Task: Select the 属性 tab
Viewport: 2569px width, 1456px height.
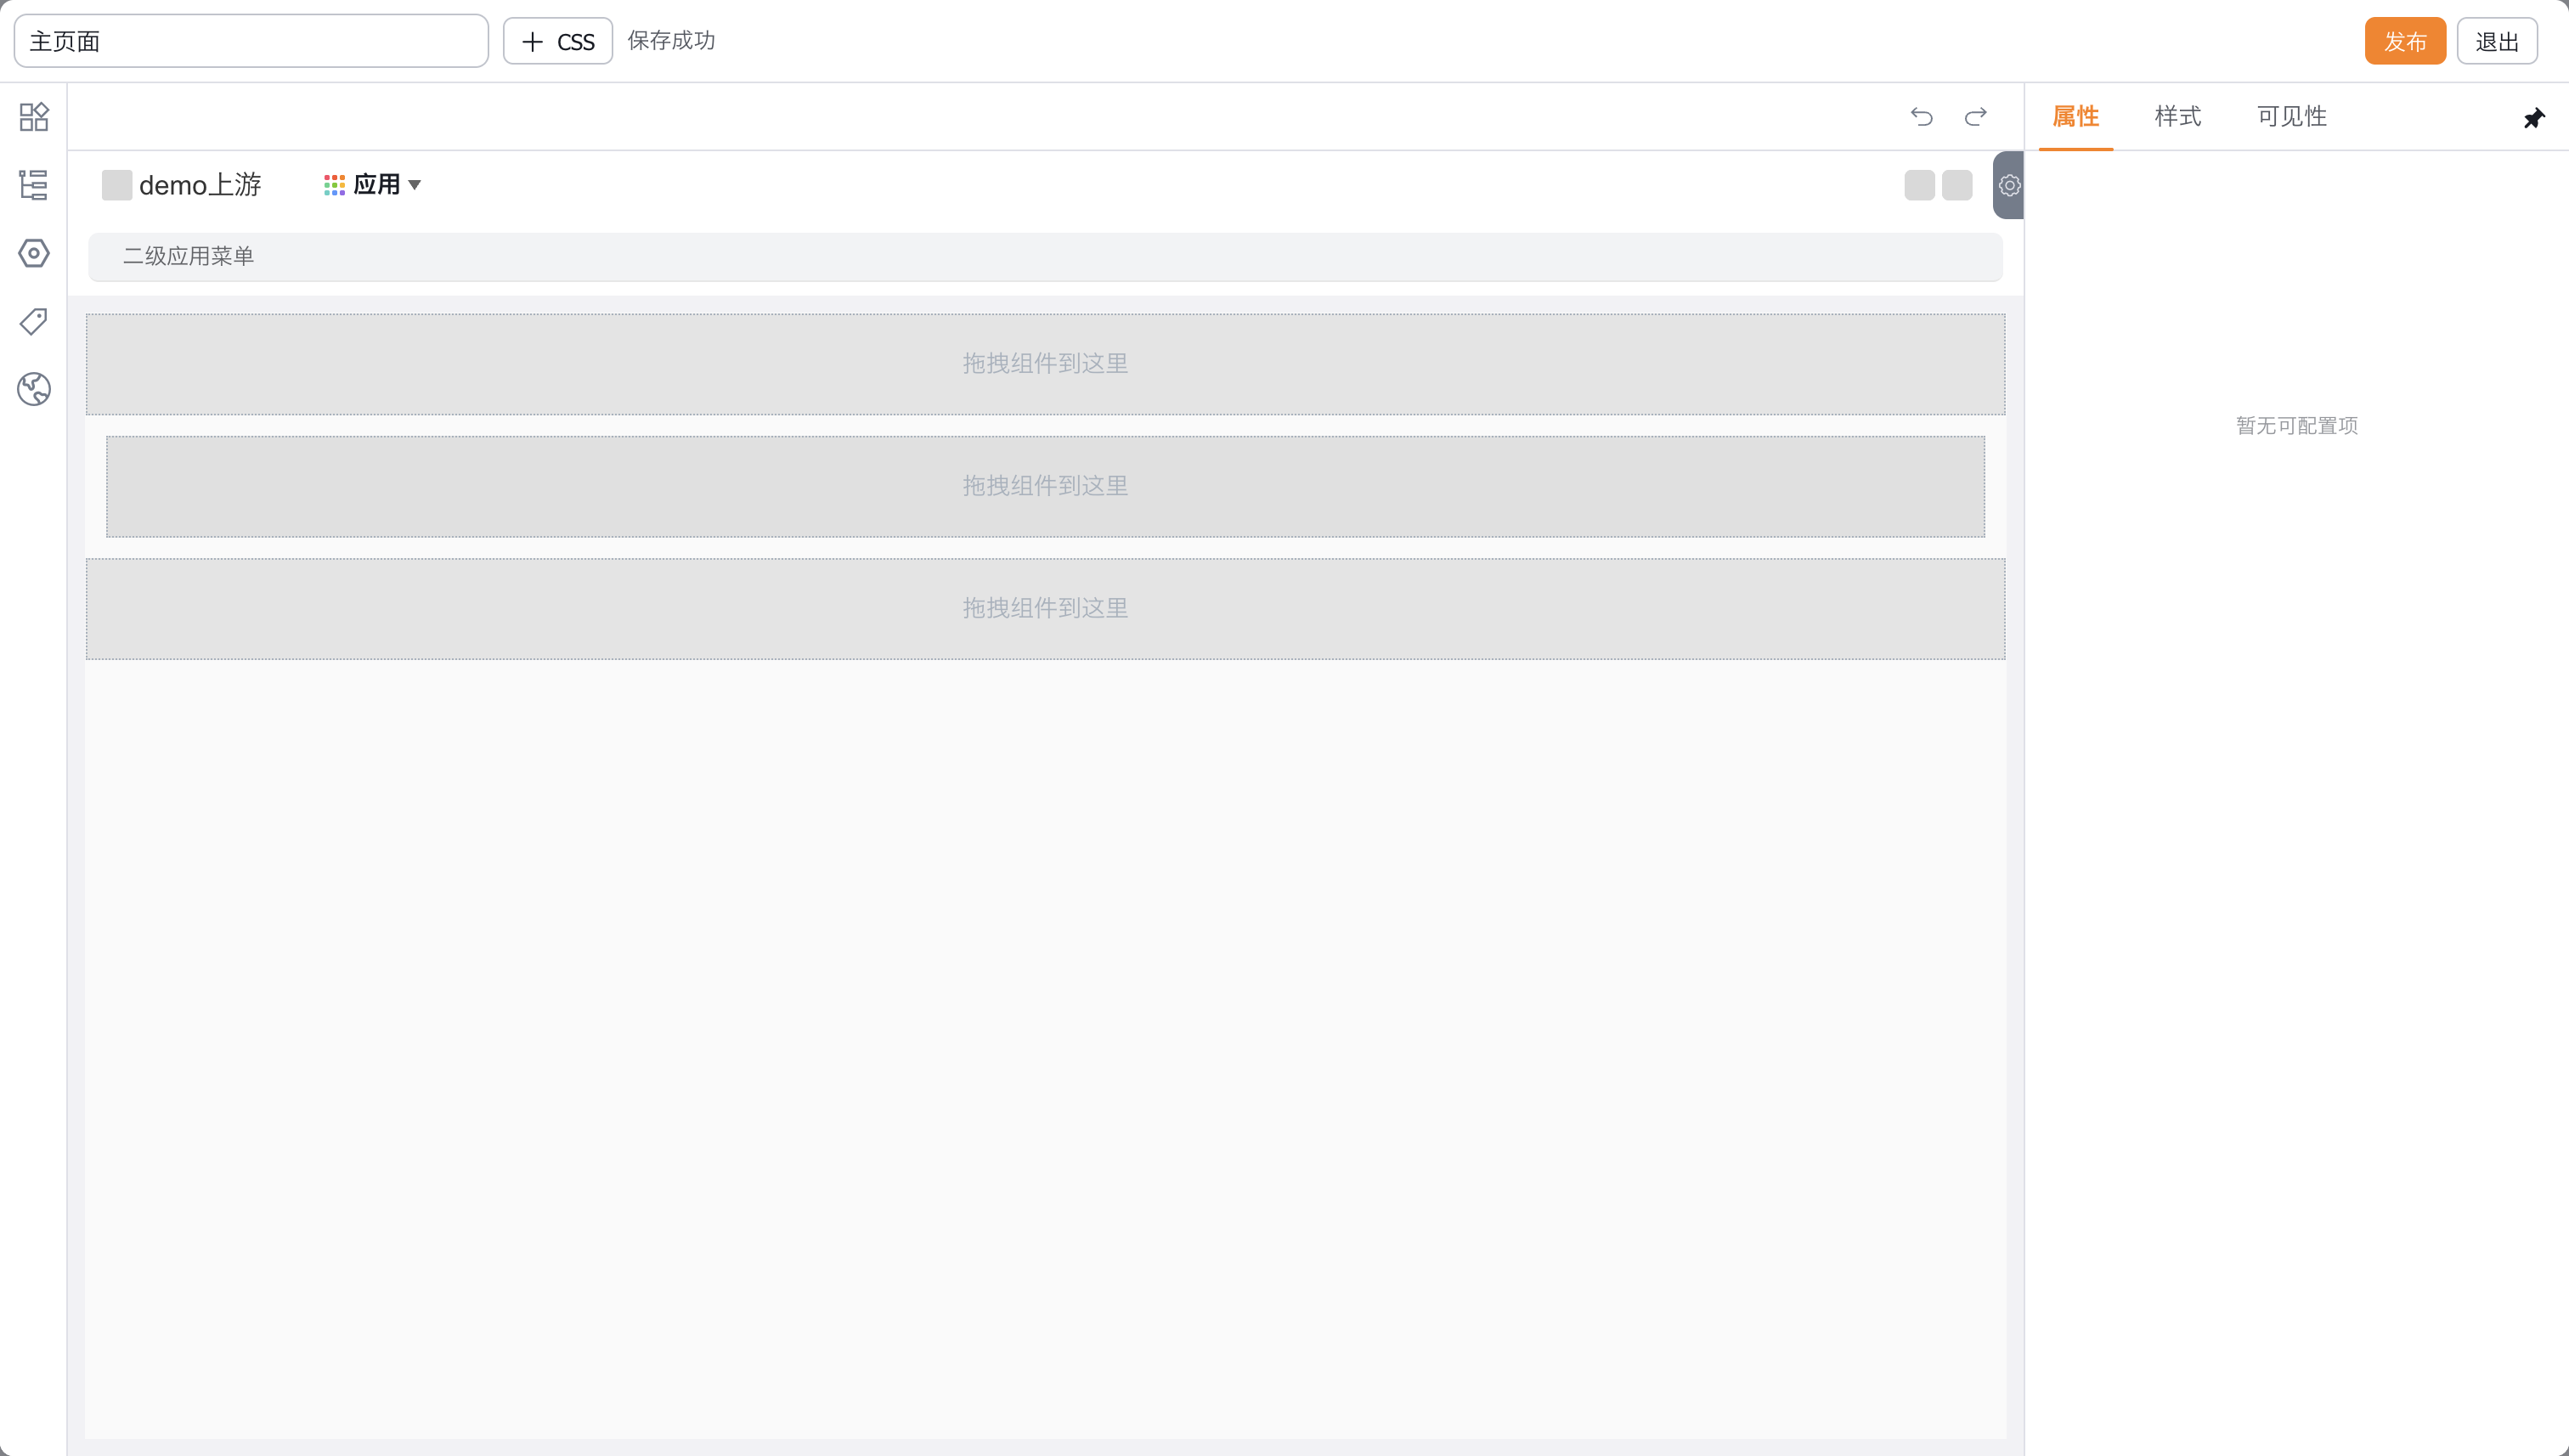Action: click(x=2075, y=117)
